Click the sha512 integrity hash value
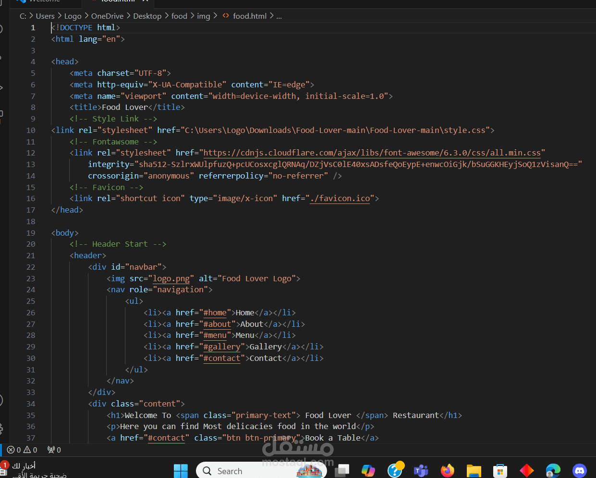Viewport: 596px width, 478px height. pos(358,164)
